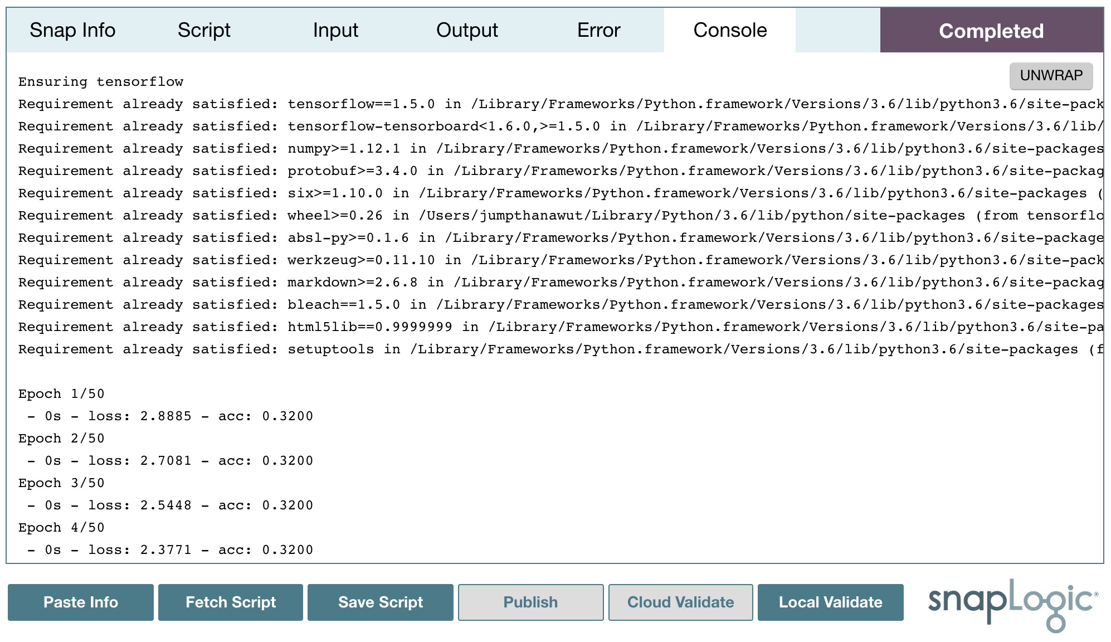
Task: Click the Completed status indicator
Action: [x=991, y=31]
